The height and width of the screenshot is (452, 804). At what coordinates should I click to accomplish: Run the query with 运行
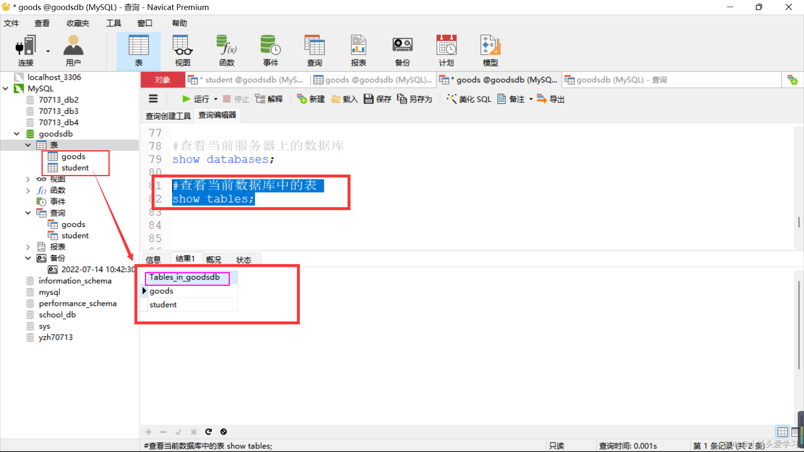tap(196, 99)
